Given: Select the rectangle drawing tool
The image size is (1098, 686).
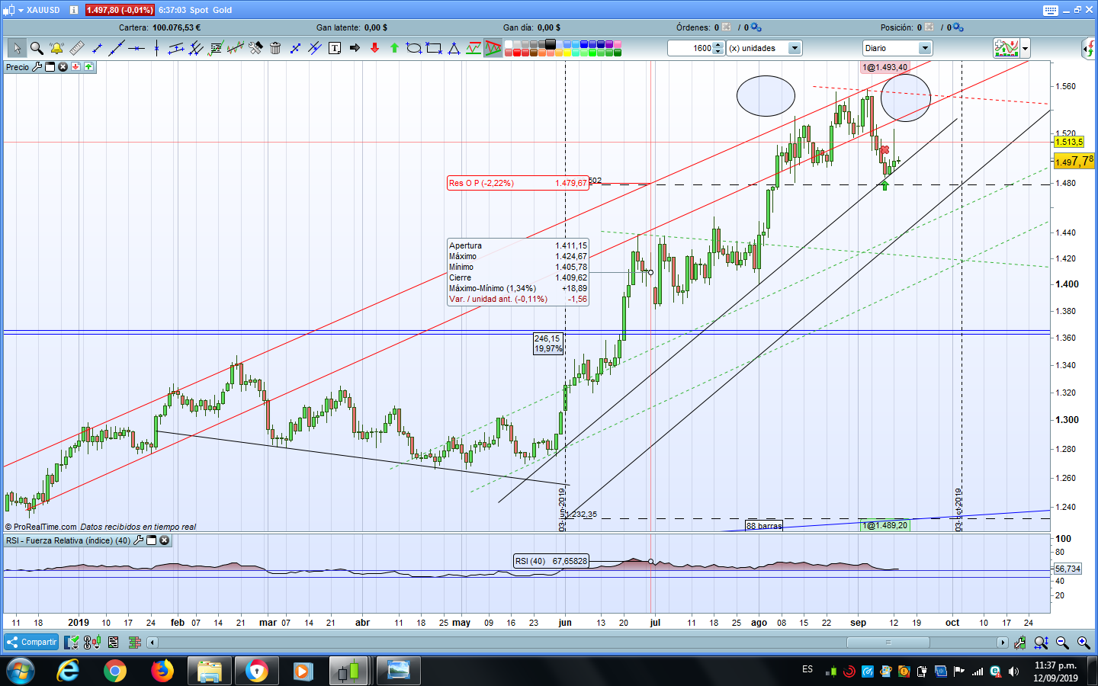Looking at the screenshot, I should coord(434,48).
